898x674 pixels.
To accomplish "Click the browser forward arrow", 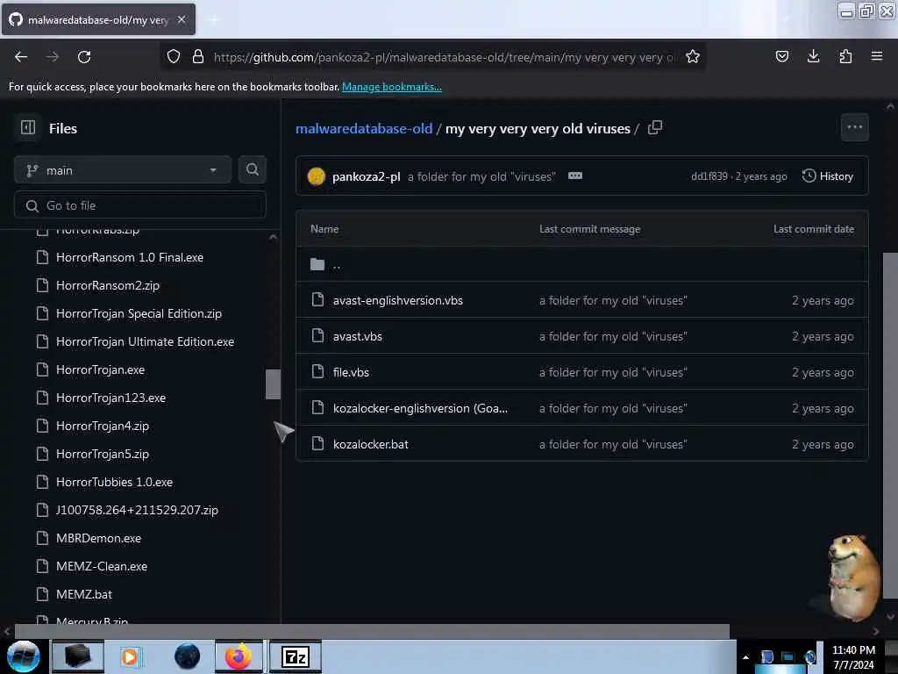I will click(x=52, y=57).
